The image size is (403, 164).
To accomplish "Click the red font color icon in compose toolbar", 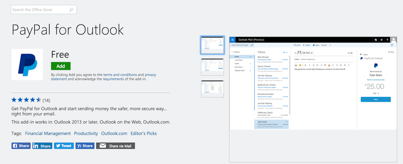I will click(x=329, y=65).
